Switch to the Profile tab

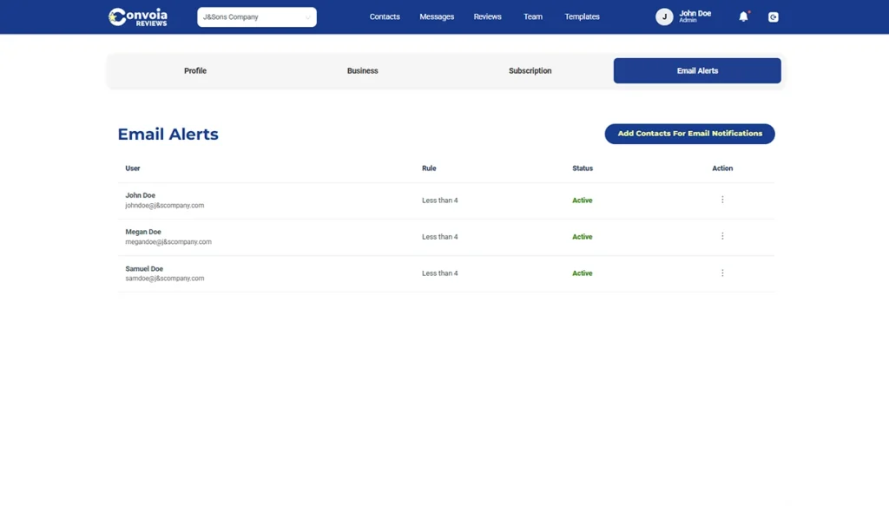tap(195, 71)
